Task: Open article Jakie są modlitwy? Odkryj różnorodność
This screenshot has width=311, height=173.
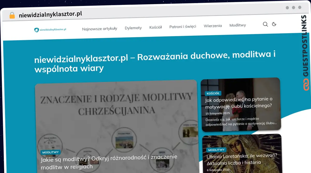Action: point(109,161)
